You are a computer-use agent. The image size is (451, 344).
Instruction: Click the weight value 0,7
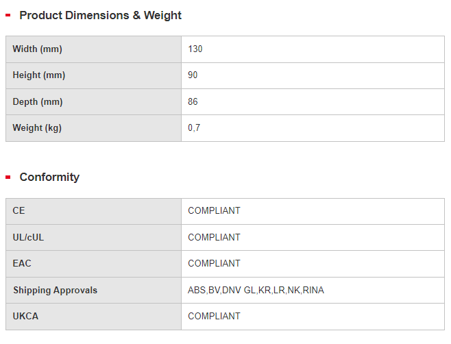coord(194,128)
